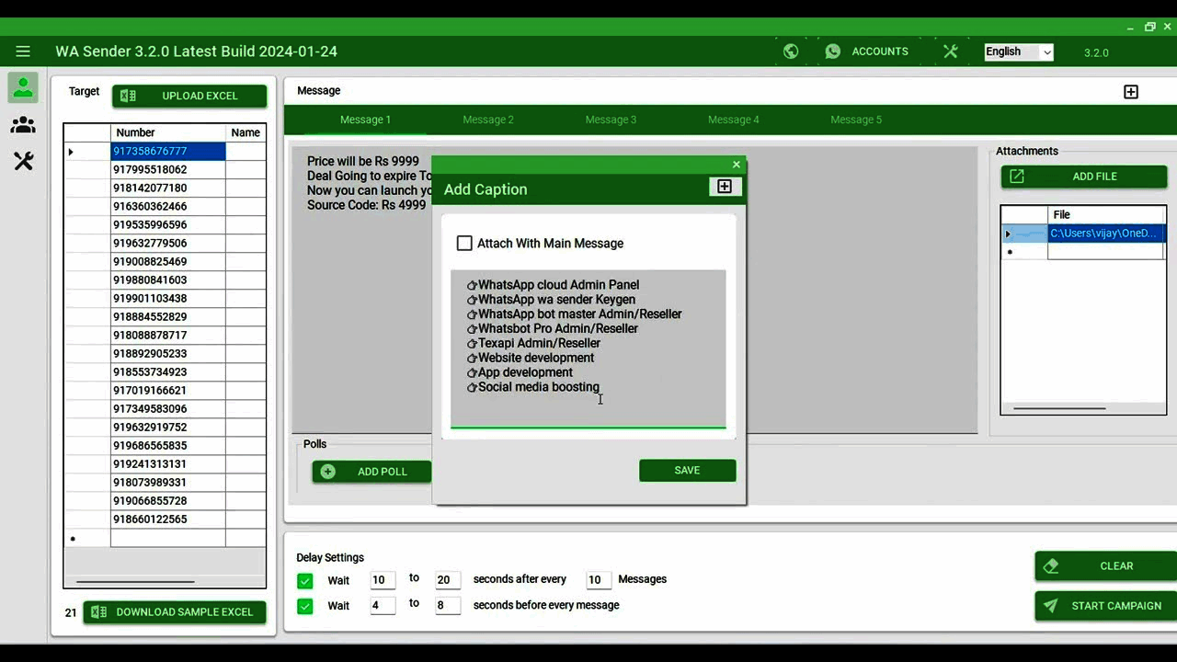This screenshot has width=1177, height=662.
Task: Click the selected file row expander arrow
Action: [1008, 233]
